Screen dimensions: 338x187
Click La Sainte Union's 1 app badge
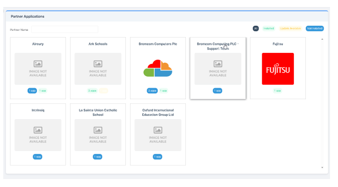[97, 157]
